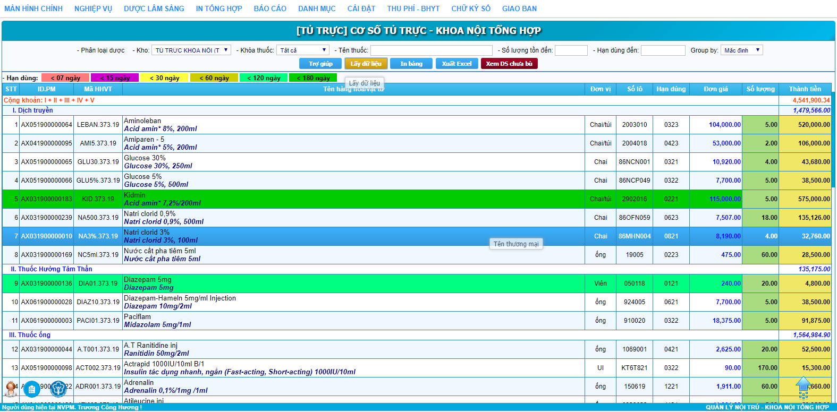Click the Xuất Excel button

point(456,64)
